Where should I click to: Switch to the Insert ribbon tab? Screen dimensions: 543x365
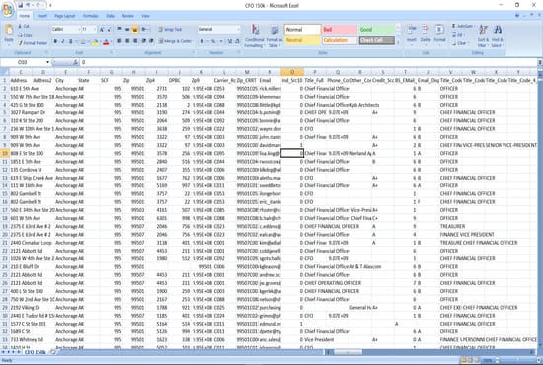(x=42, y=16)
